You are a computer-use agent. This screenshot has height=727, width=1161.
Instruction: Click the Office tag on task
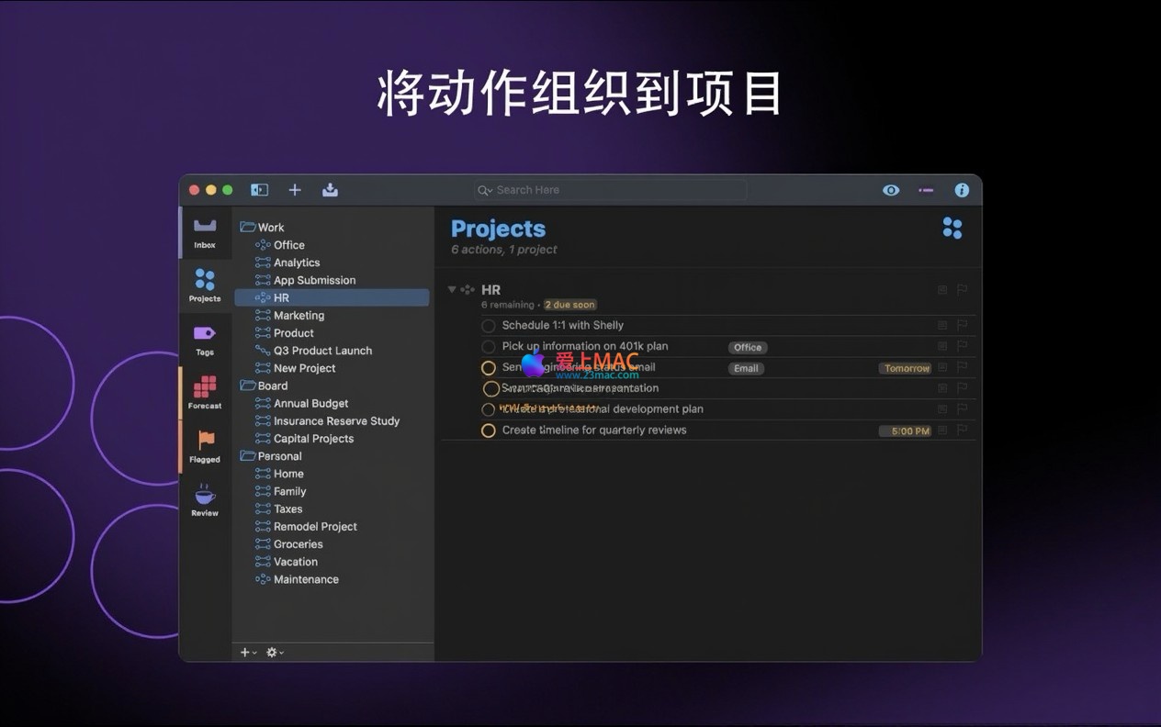pyautogui.click(x=748, y=348)
